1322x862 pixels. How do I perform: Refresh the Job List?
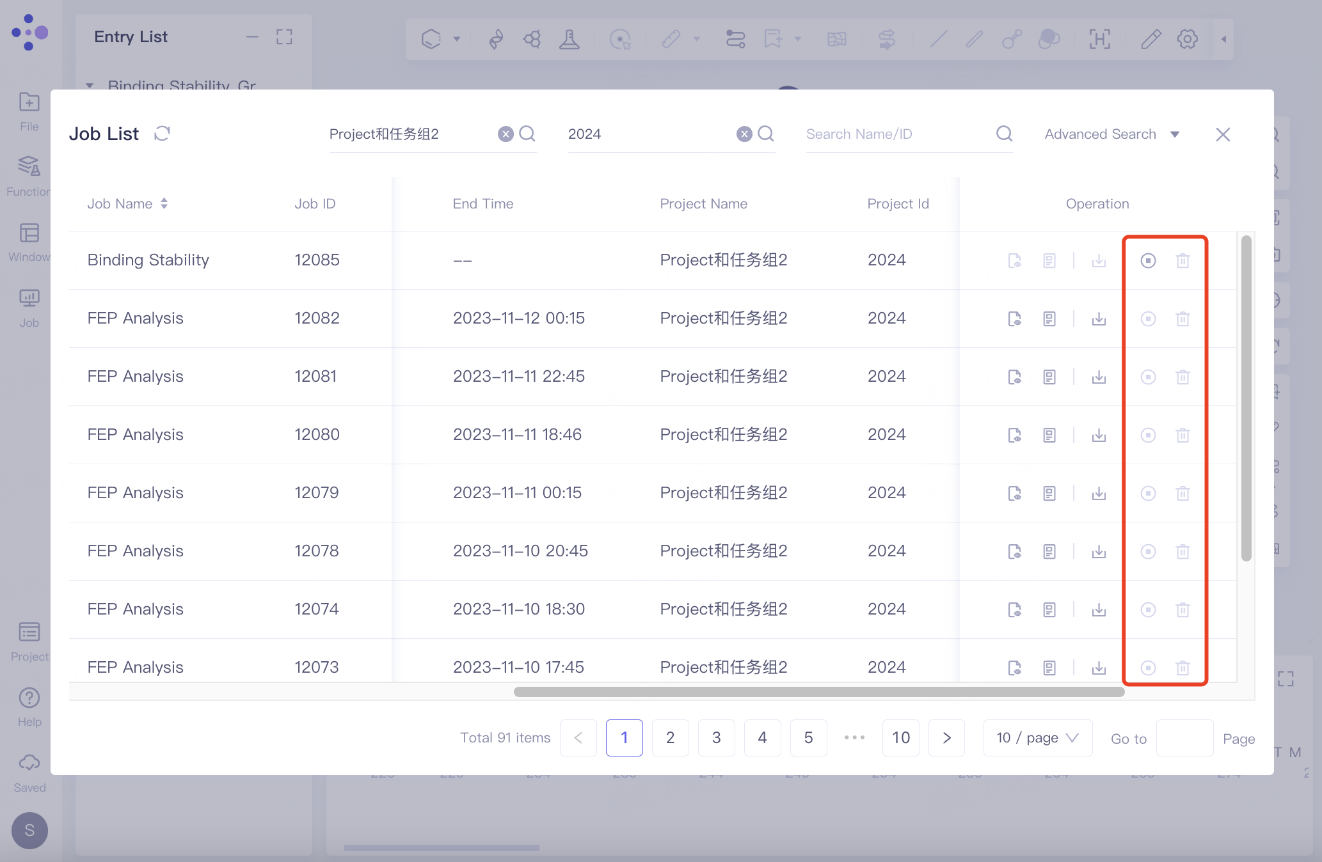tap(162, 133)
